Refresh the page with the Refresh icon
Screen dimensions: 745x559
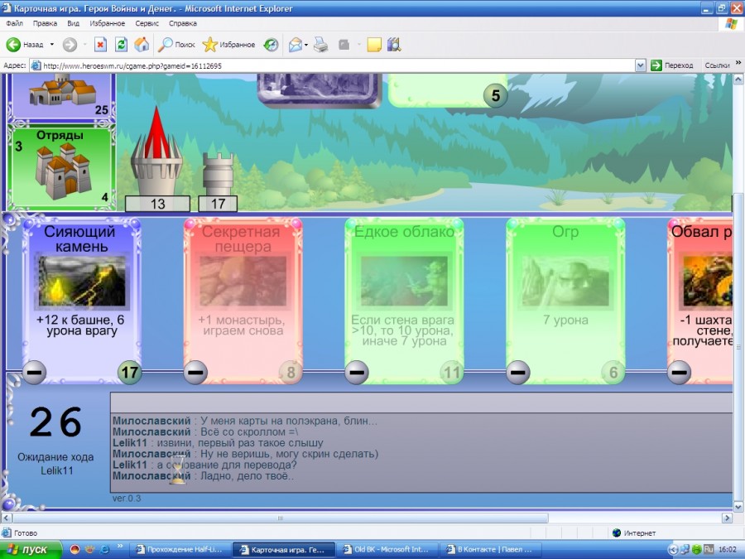[x=121, y=45]
